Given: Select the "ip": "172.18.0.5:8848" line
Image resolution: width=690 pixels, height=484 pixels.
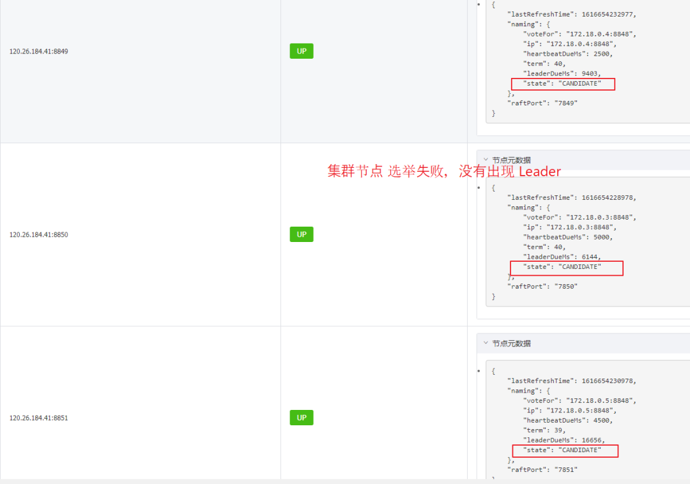Looking at the screenshot, I should (x=570, y=411).
